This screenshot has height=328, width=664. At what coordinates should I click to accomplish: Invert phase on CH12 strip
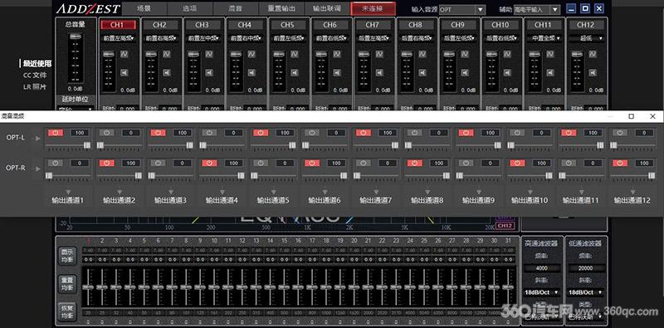[x=592, y=55]
